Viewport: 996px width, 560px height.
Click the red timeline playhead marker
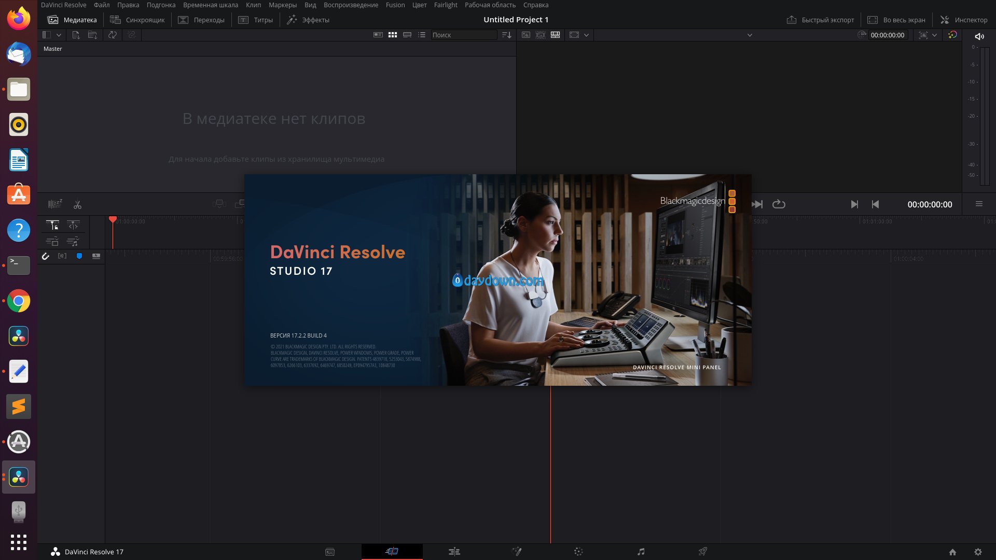(x=113, y=220)
